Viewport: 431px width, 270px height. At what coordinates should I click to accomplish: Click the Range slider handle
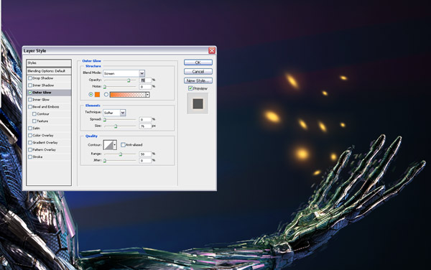tap(121, 154)
